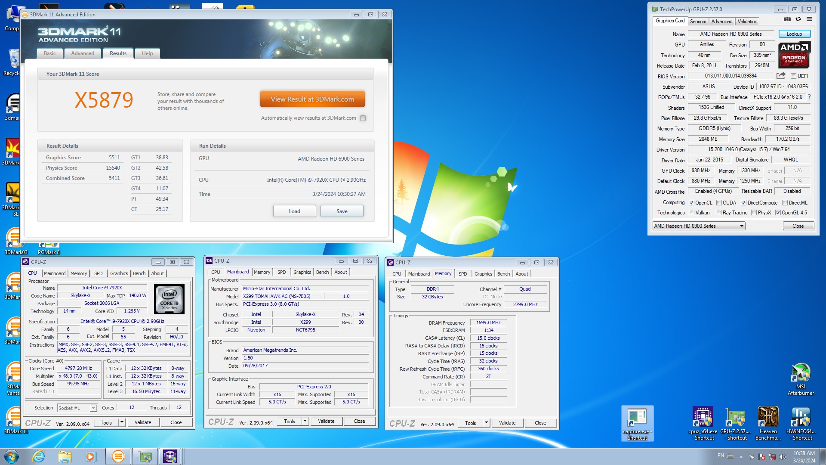The width and height of the screenshot is (826, 465).
Task: Click the X5879 score in 3DMark 11
Action: coord(104,100)
